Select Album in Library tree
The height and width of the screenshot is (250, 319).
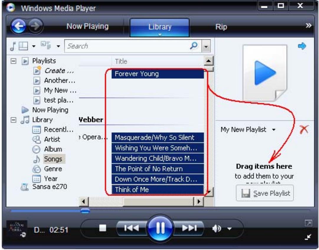(x=48, y=149)
